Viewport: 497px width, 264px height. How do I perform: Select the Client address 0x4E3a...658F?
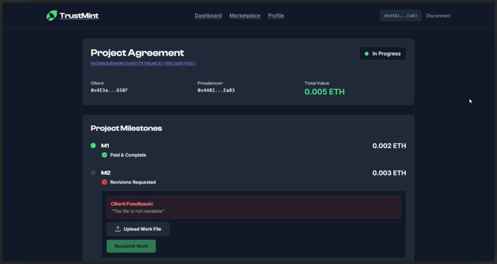click(x=109, y=90)
